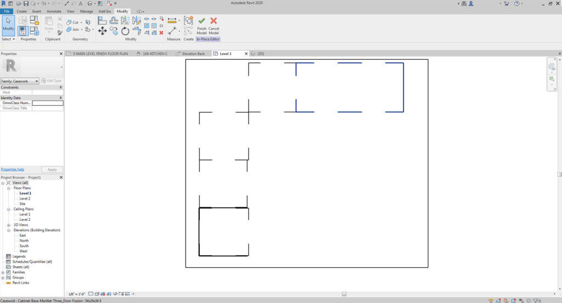Viewport: 562px width, 303px height.
Task: Open the Family: Casework dropdown
Action: pyautogui.click(x=20, y=81)
